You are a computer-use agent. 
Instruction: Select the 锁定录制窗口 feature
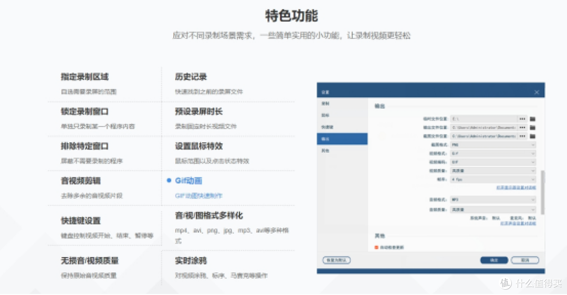pyautogui.click(x=85, y=111)
